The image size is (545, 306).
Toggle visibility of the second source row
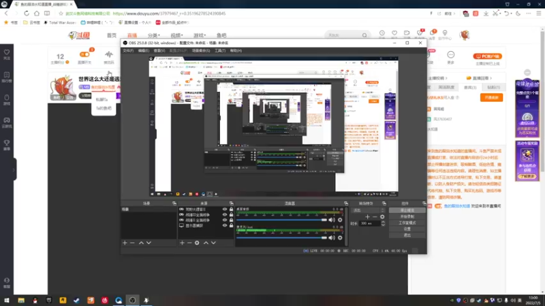click(x=225, y=215)
